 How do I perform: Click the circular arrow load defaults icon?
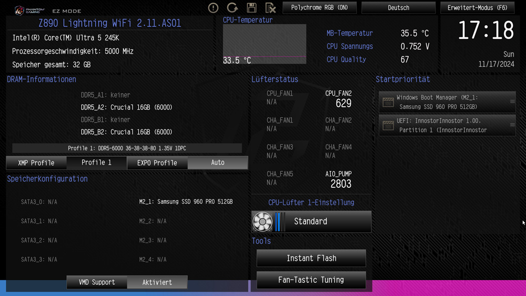pos(232,8)
